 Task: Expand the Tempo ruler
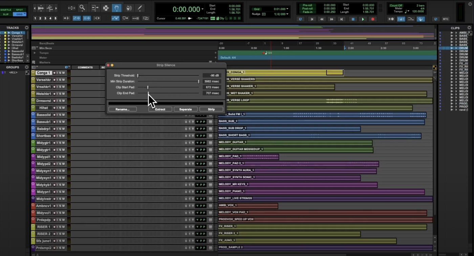pyautogui.click(x=34, y=53)
